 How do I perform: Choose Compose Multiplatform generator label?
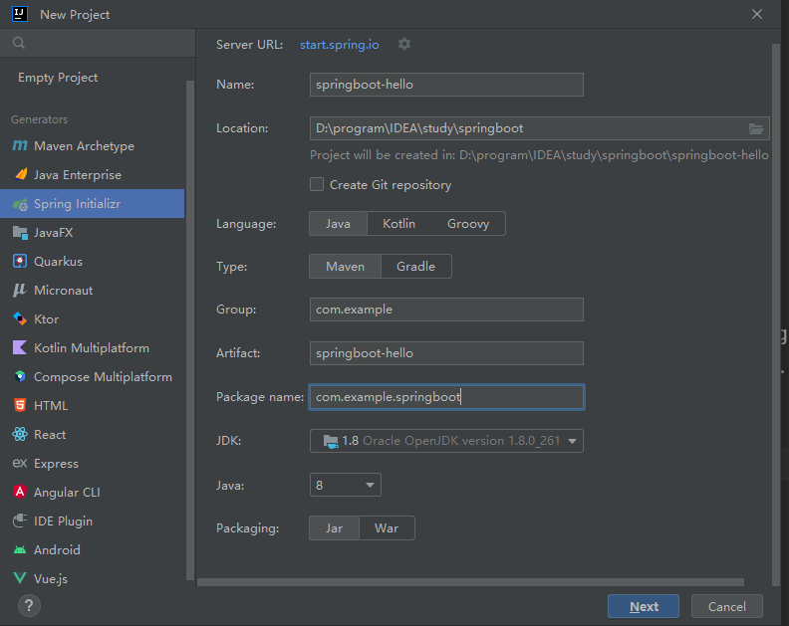coord(103,376)
